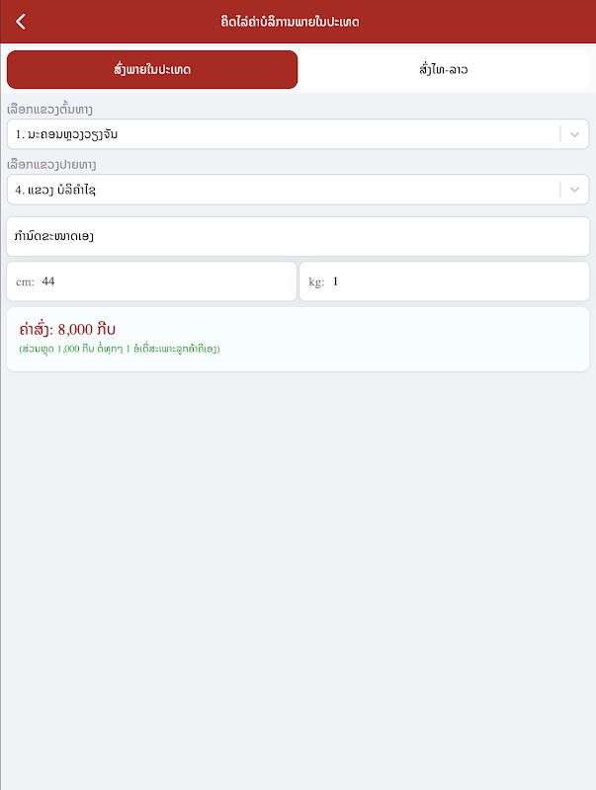This screenshot has width=596, height=790.
Task: Click the cm: unit label
Action: pyautogui.click(x=26, y=282)
